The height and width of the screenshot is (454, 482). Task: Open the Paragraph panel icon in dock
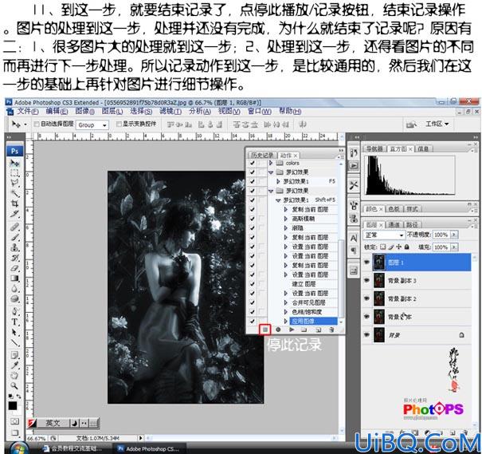(x=354, y=251)
